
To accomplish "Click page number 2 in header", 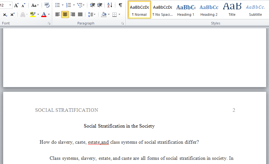I will point(234,110).
